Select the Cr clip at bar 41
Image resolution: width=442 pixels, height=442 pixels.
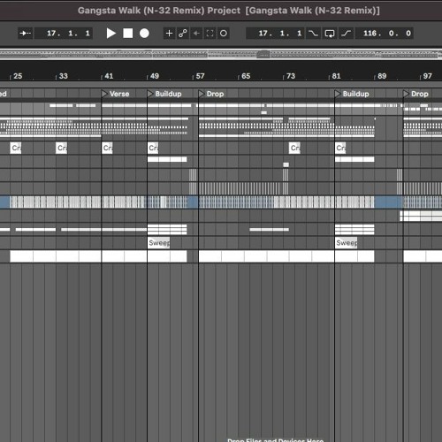(x=107, y=148)
